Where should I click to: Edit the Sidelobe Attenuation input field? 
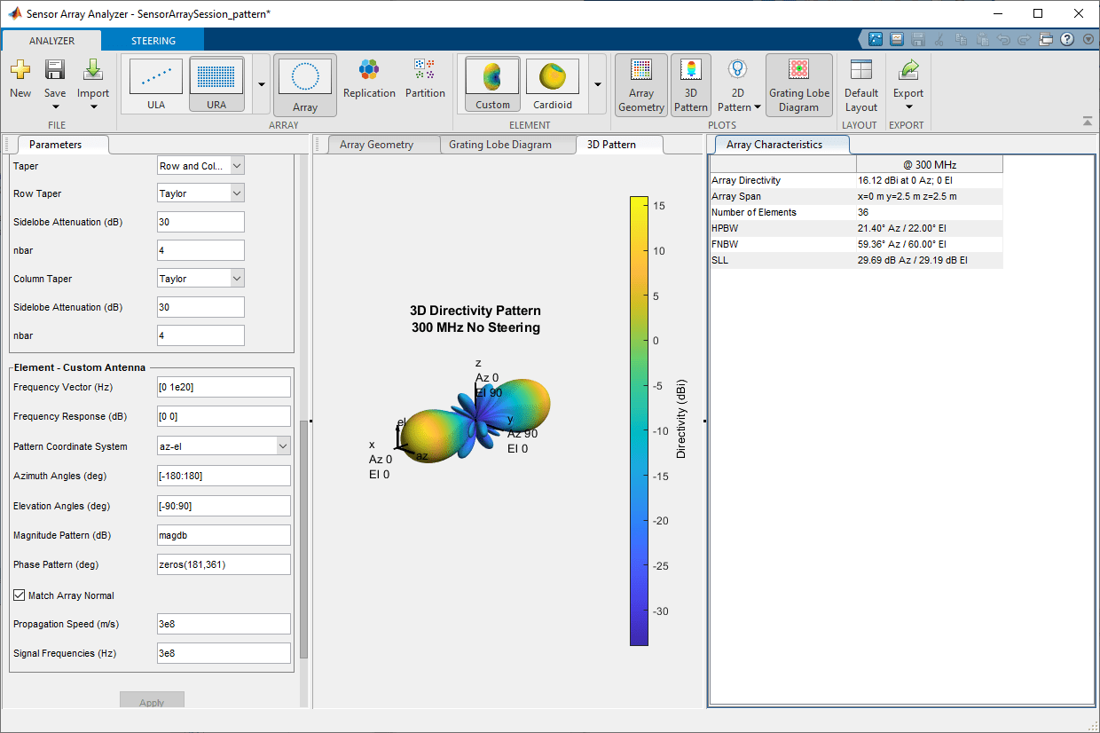(200, 221)
